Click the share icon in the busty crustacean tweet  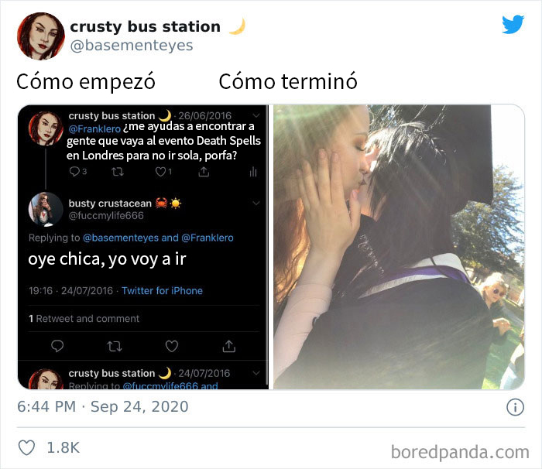(229, 346)
